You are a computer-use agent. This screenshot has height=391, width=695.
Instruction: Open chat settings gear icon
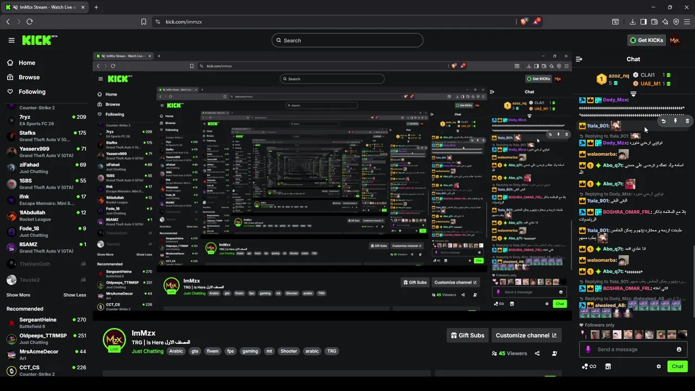tap(659, 367)
